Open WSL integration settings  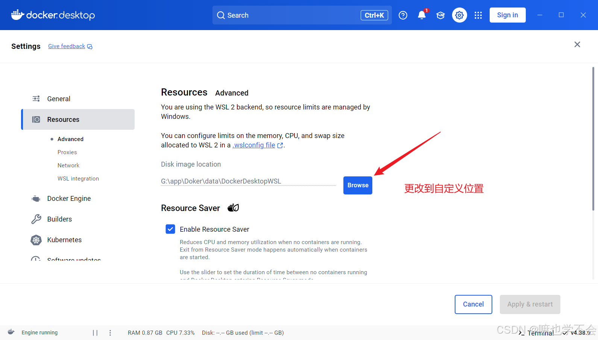[78, 179]
